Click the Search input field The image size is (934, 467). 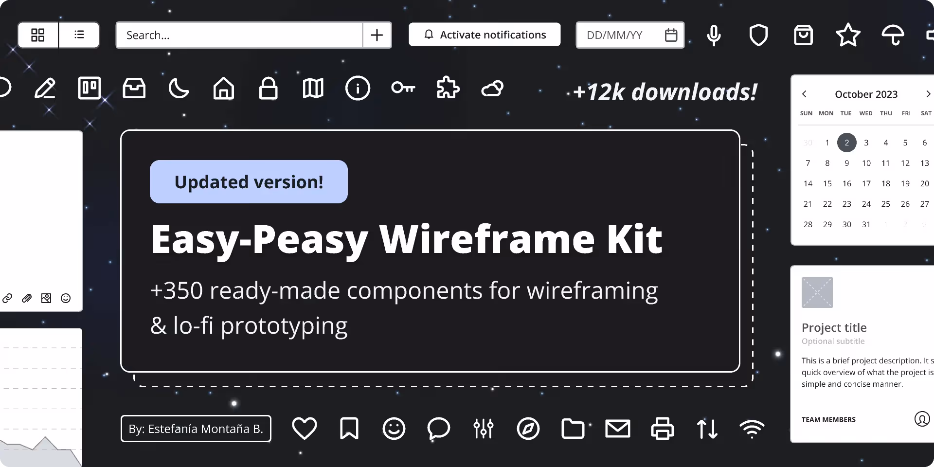[239, 35]
